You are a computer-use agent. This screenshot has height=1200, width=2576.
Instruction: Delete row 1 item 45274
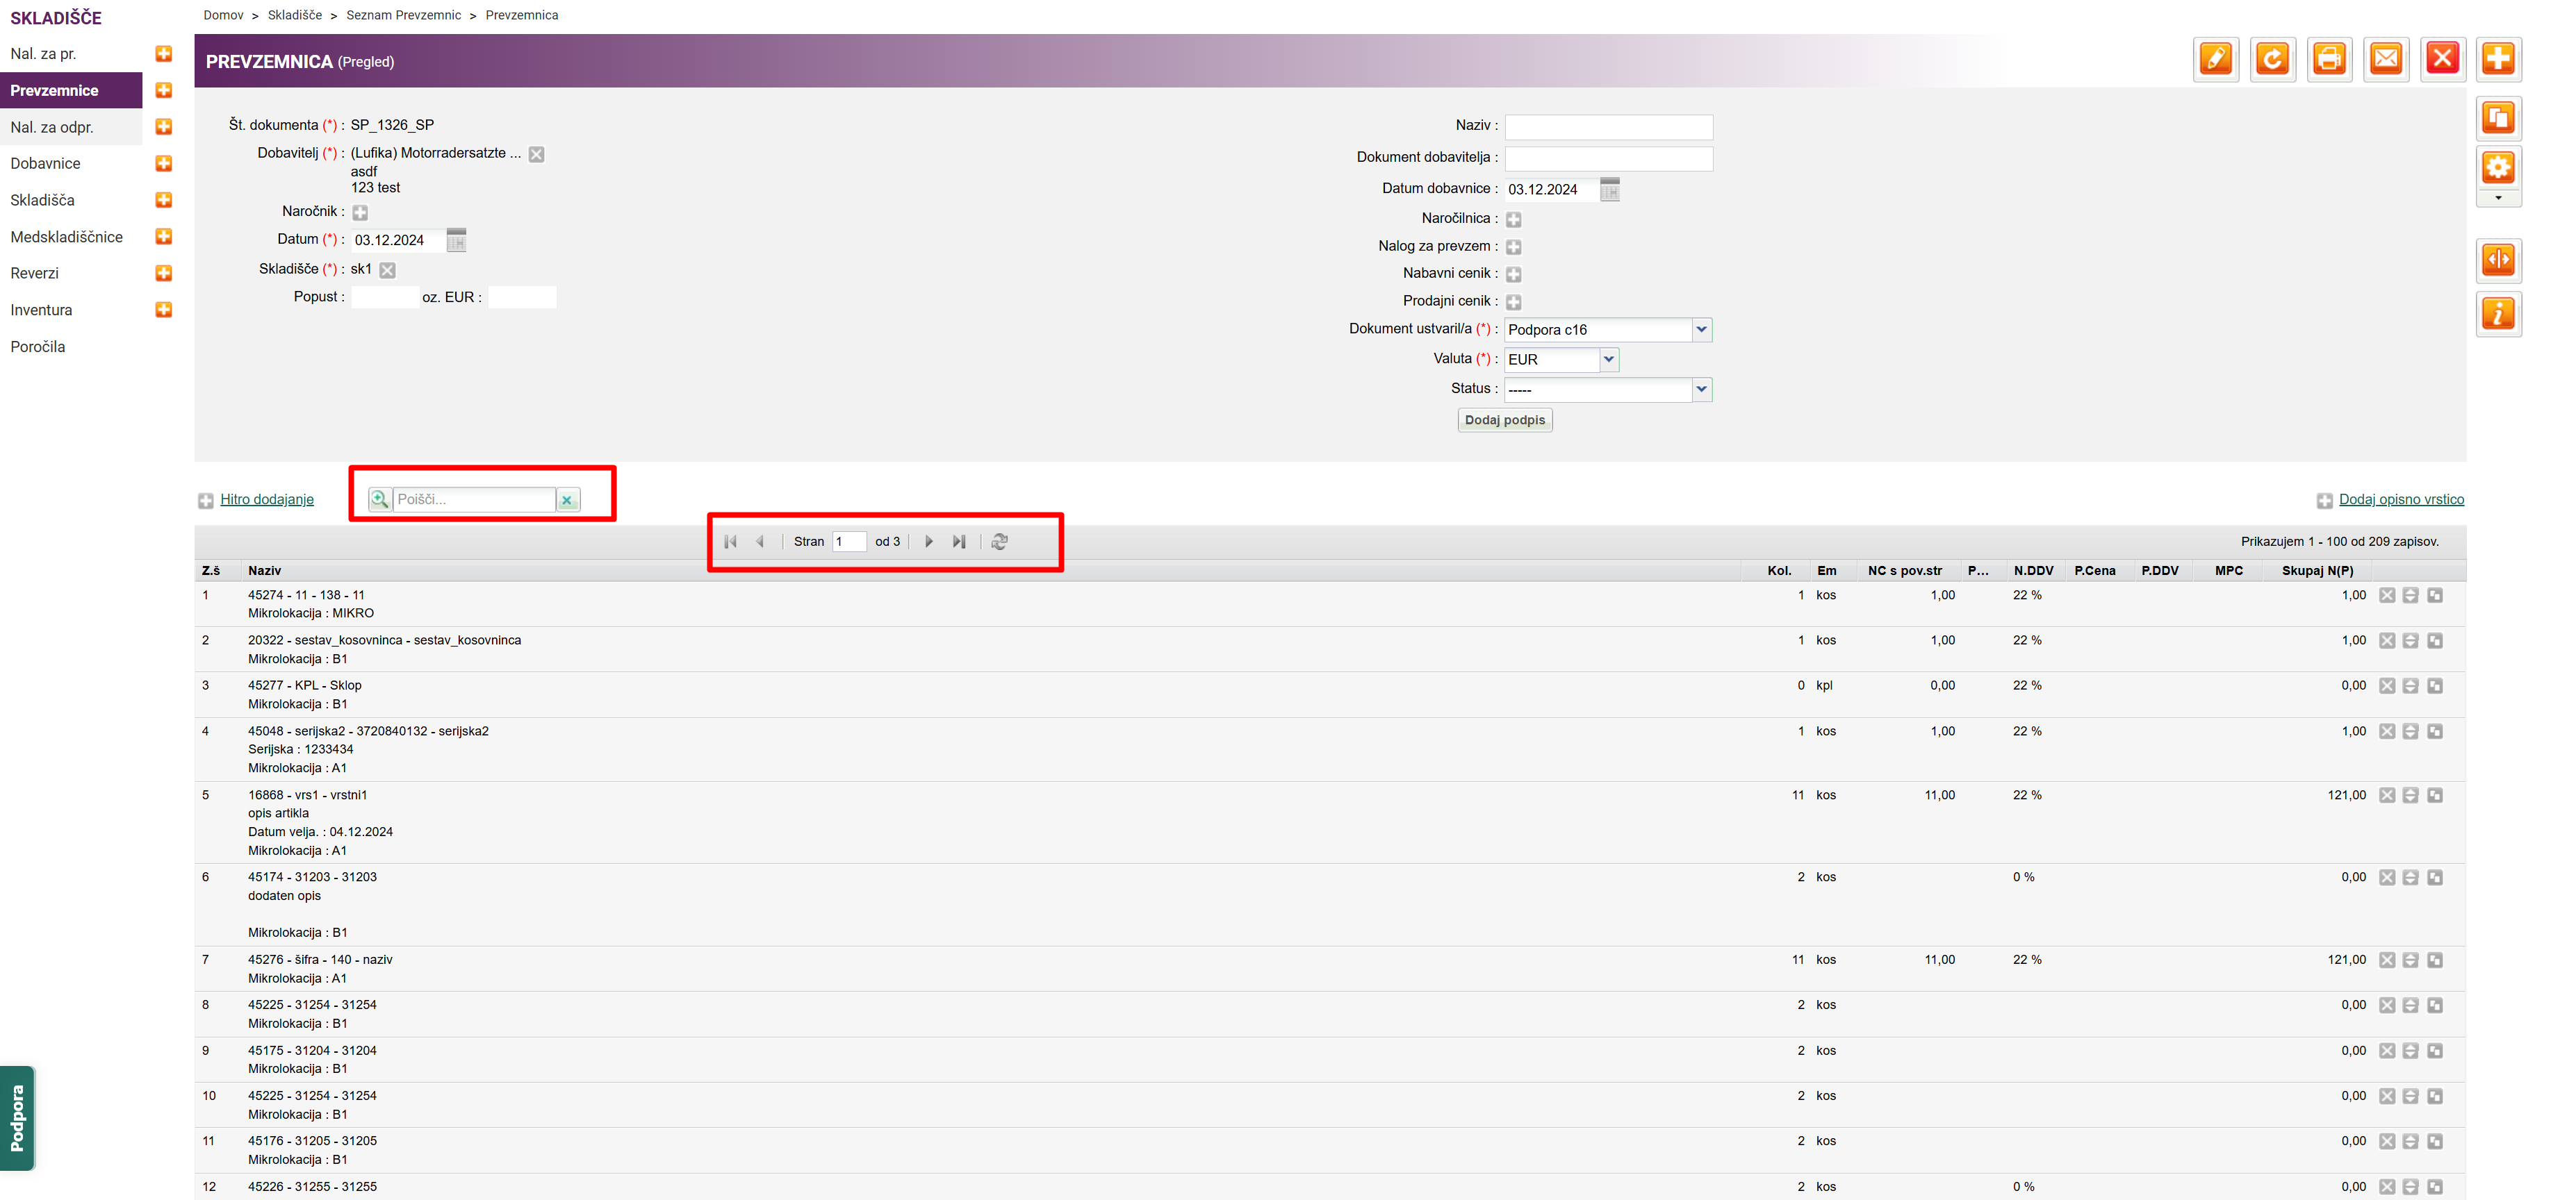[2387, 596]
